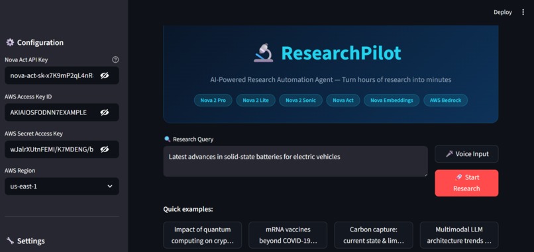Use the Multimodal LLM architecture trends example
This screenshot has height=252, width=534.
459,235
